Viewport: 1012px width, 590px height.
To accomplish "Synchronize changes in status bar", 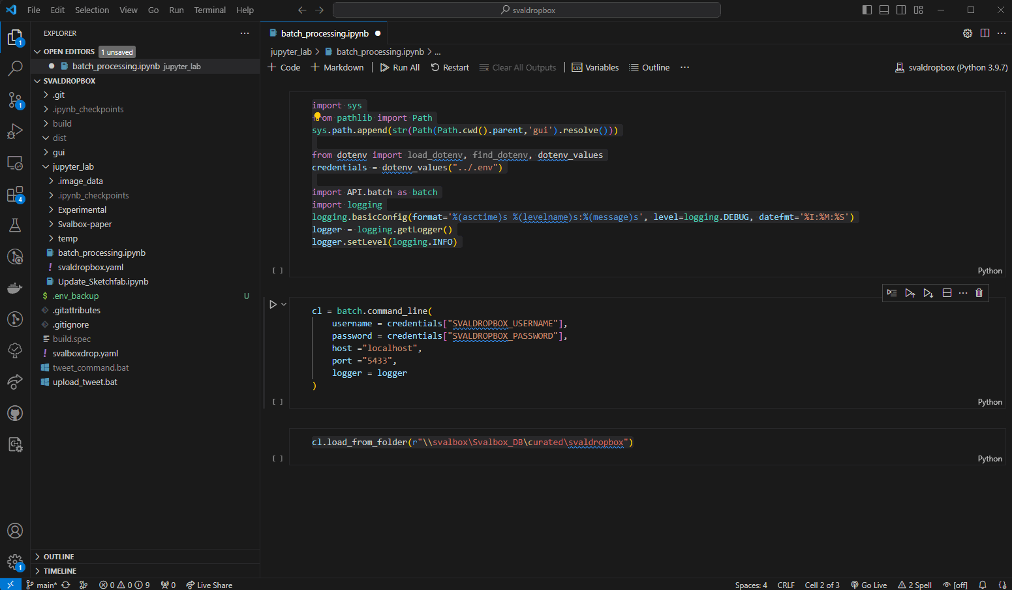I will coord(66,585).
